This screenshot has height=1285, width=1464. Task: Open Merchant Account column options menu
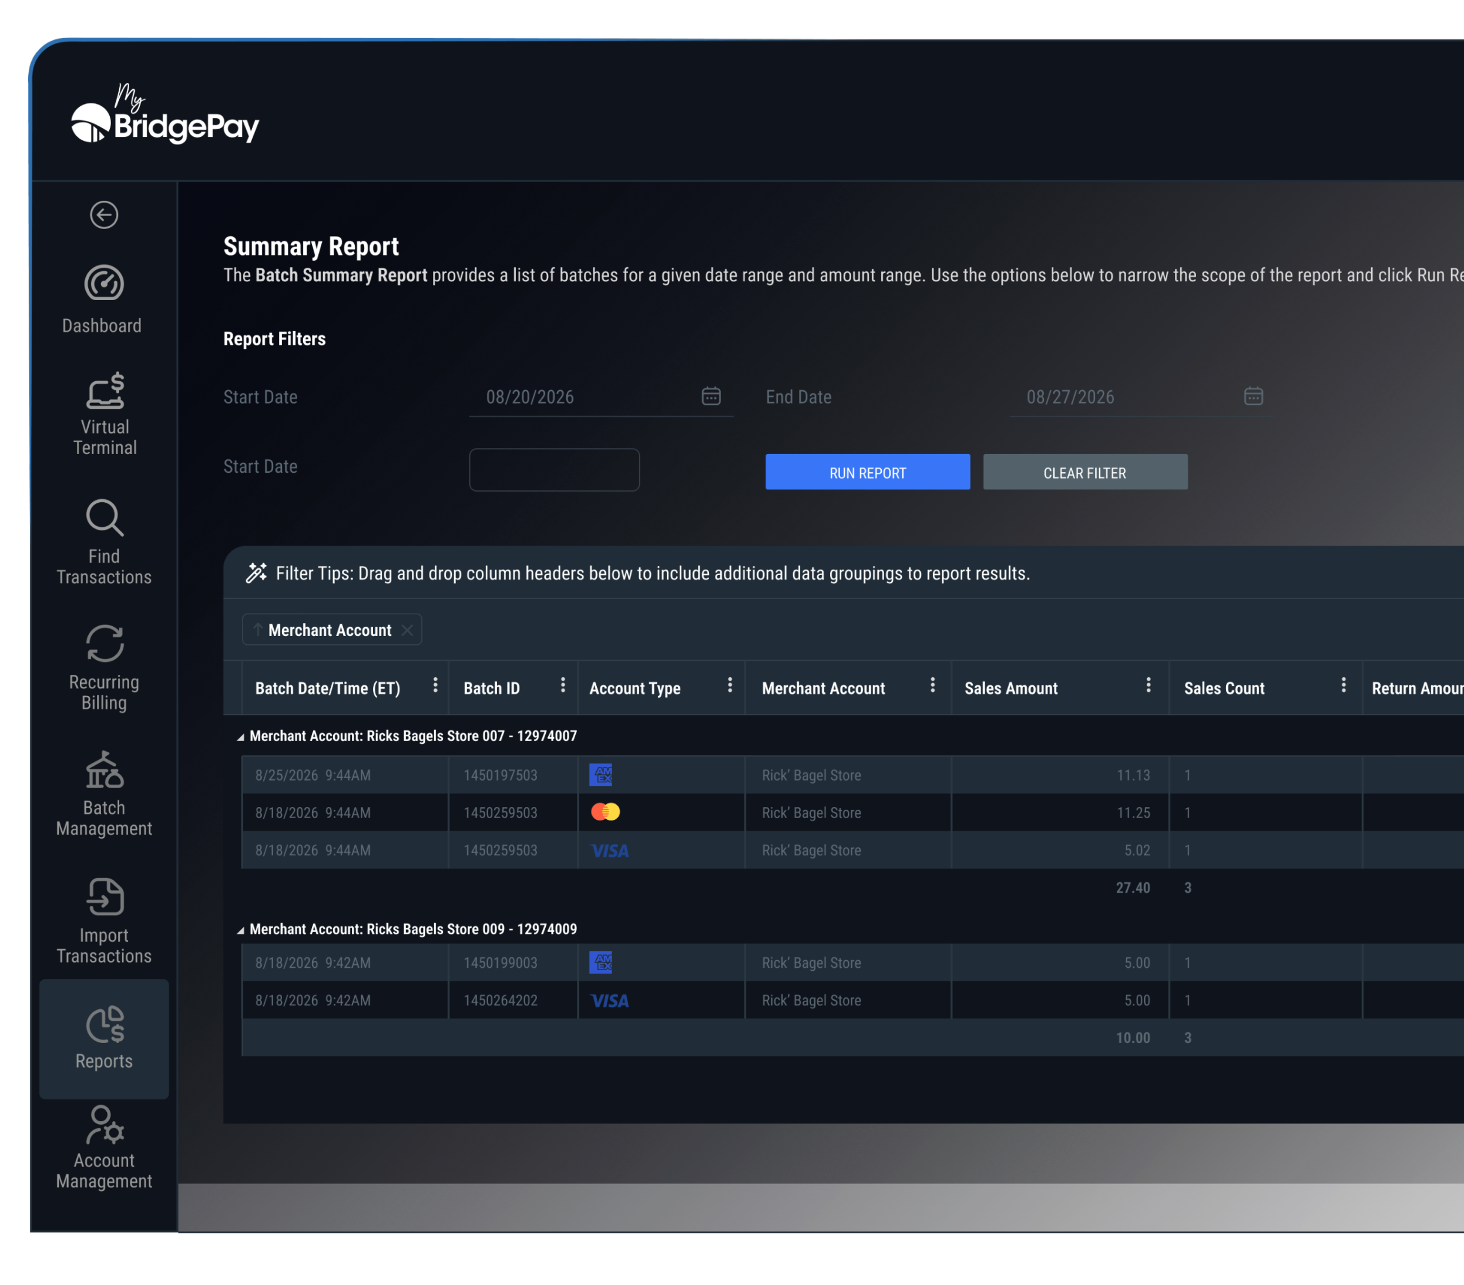click(x=932, y=685)
